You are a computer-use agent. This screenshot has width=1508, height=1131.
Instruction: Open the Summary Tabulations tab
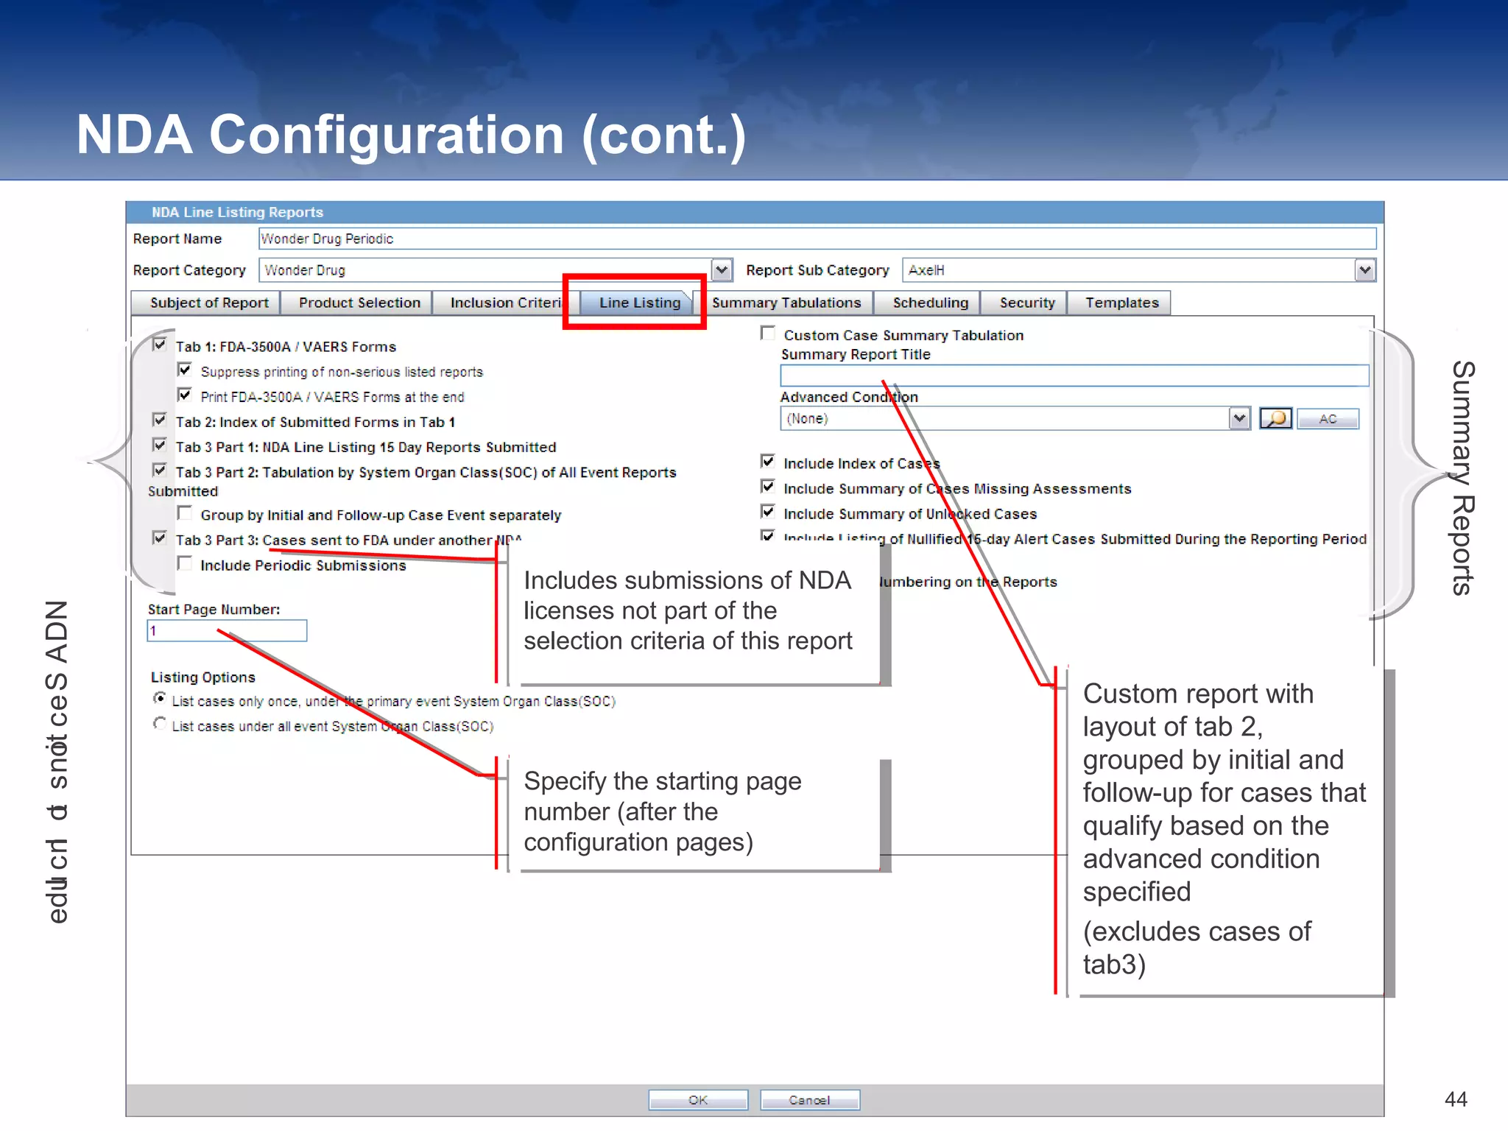[x=786, y=303]
